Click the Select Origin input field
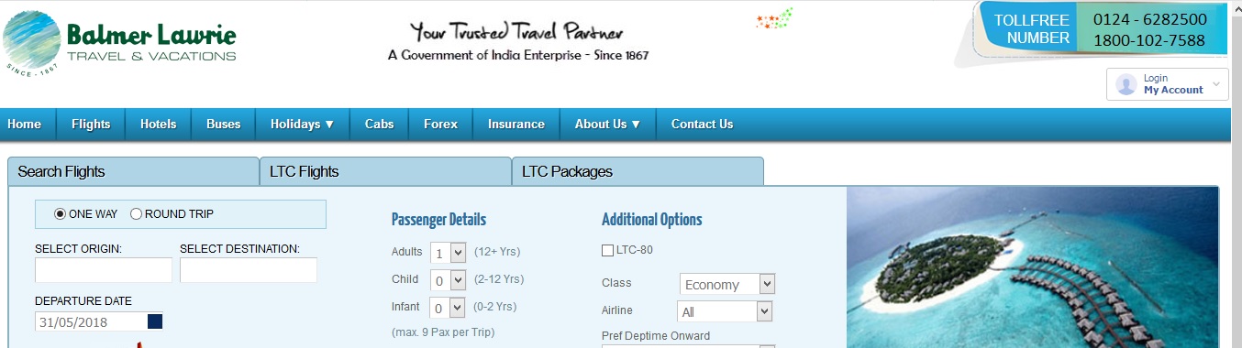Viewport: 1242px width, 348px height. (104, 270)
